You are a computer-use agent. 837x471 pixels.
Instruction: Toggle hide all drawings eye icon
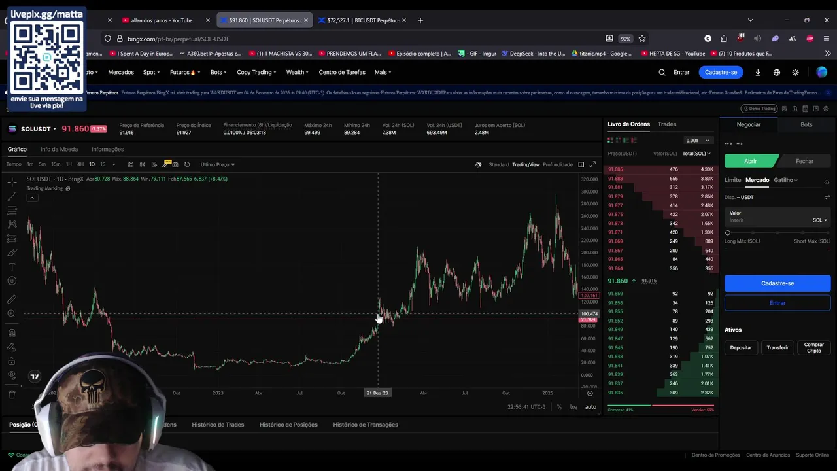pyautogui.click(x=12, y=375)
